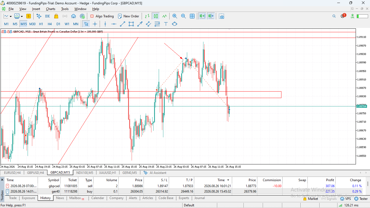Select the M1 timeframe

pyautogui.click(x=7, y=24)
